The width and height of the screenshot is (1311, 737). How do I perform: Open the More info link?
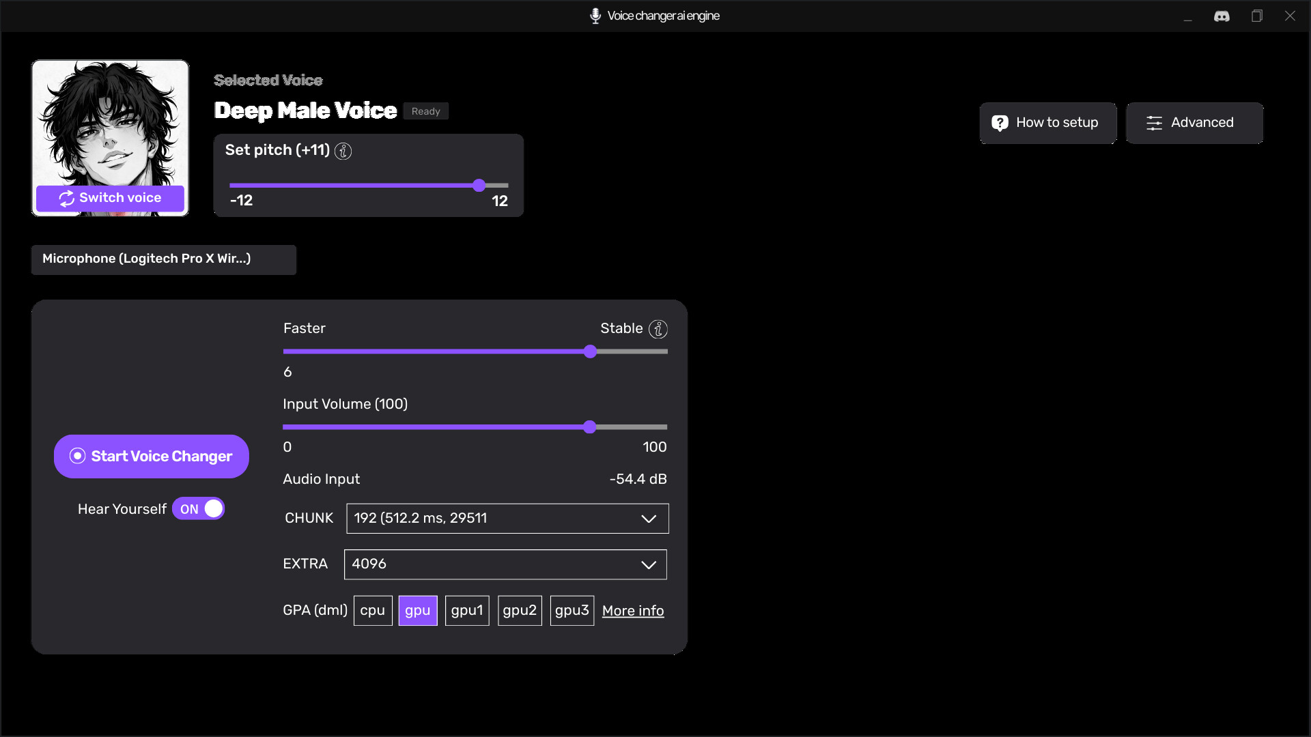(633, 611)
